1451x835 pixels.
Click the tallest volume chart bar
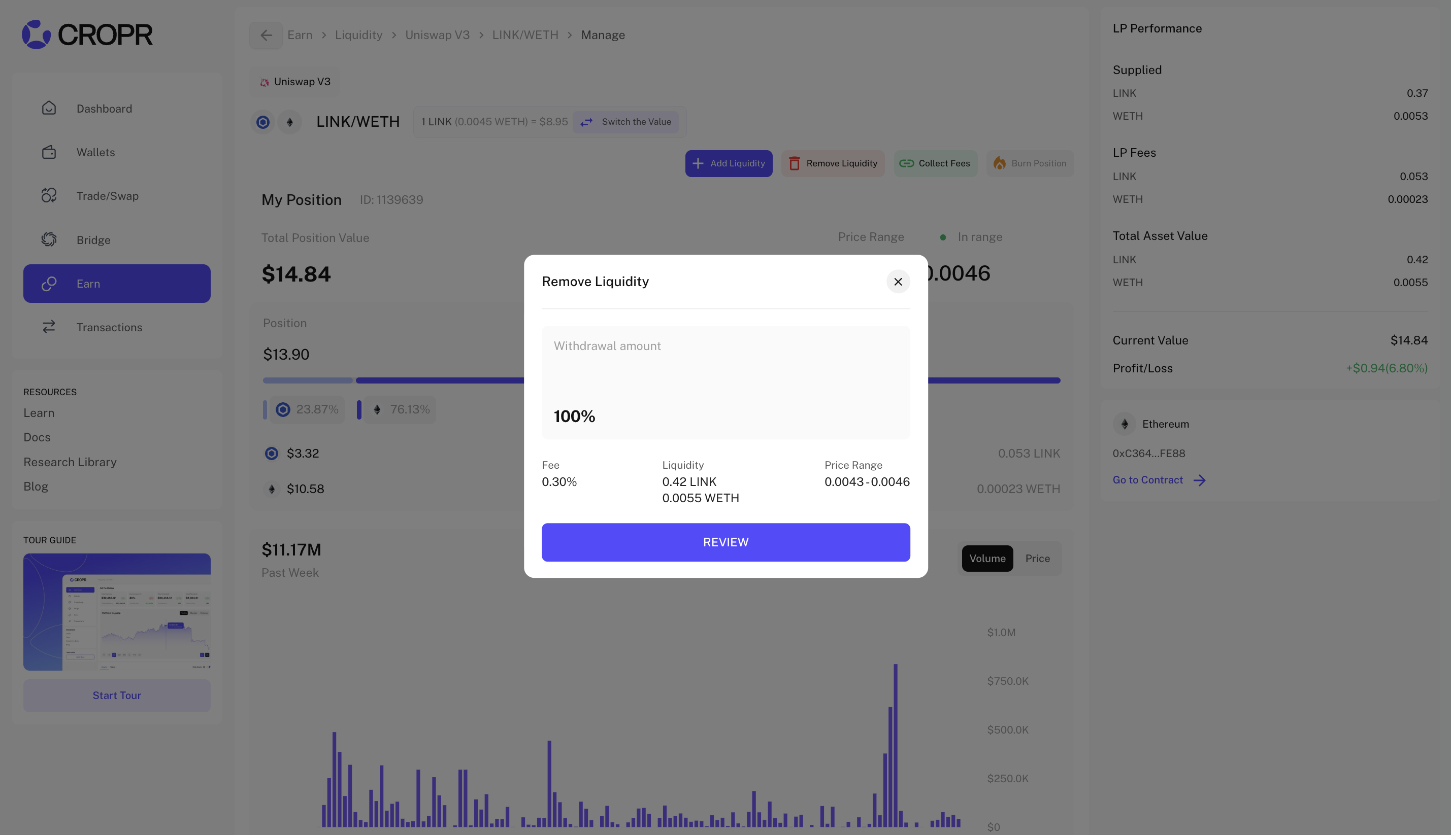click(895, 745)
